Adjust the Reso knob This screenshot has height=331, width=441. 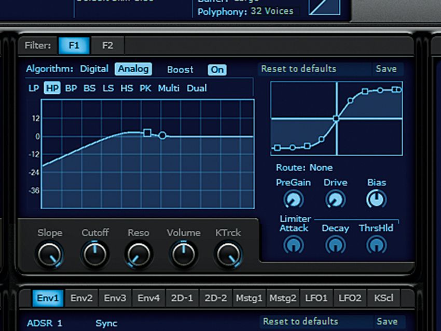tap(139, 254)
